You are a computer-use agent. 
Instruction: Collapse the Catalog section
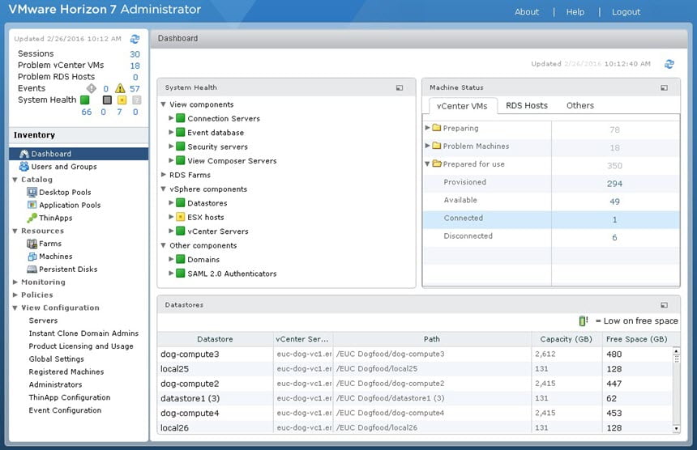pyautogui.click(x=15, y=180)
